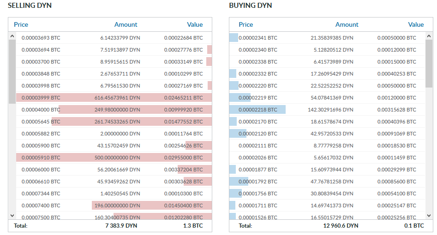Viewport: 437px width, 235px height.
Task: Sort buy orders by Value header
Action: pos(416,24)
